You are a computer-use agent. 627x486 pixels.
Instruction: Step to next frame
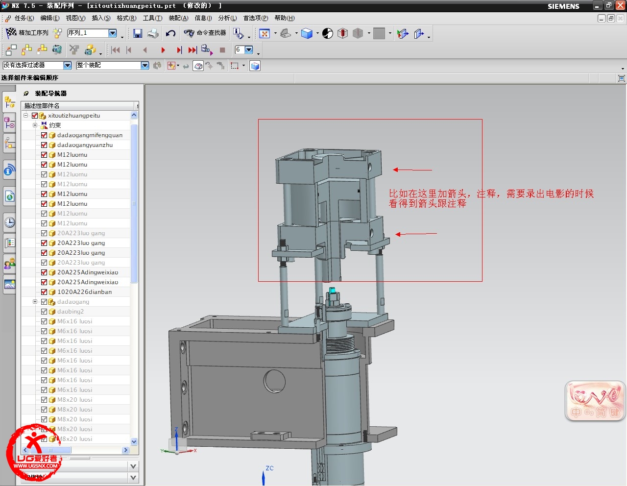pyautogui.click(x=179, y=50)
